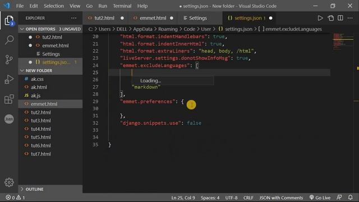
Task: Click Roaming in the breadcrumb path
Action: click(x=168, y=29)
